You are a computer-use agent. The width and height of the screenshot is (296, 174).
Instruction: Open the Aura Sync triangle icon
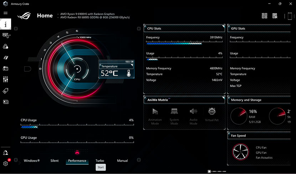pyautogui.click(x=5, y=46)
